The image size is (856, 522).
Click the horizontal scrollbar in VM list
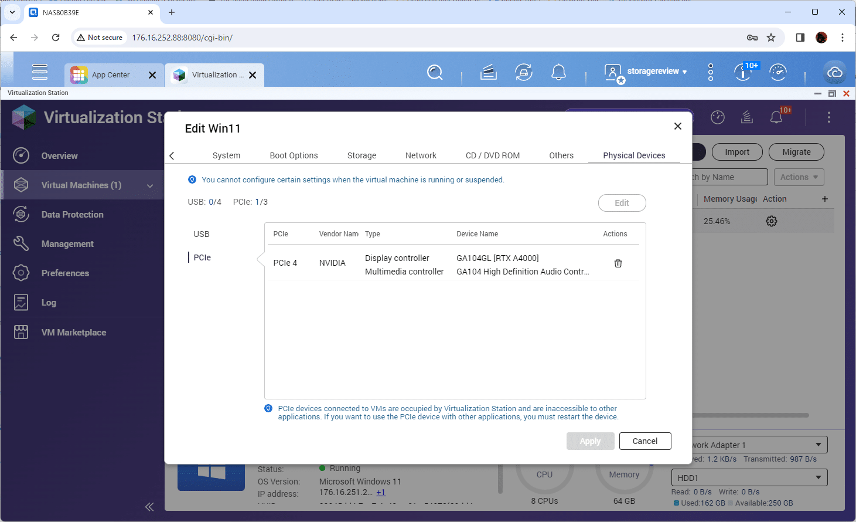click(751, 415)
